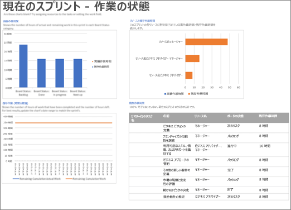Click the task name ビジネス アプローチの要約
291x210 pixels.
coord(176,162)
